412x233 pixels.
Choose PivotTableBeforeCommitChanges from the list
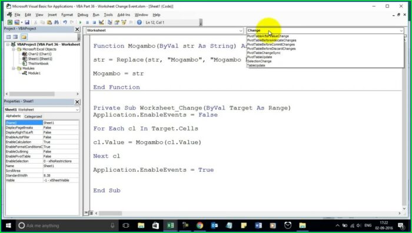tap(271, 45)
